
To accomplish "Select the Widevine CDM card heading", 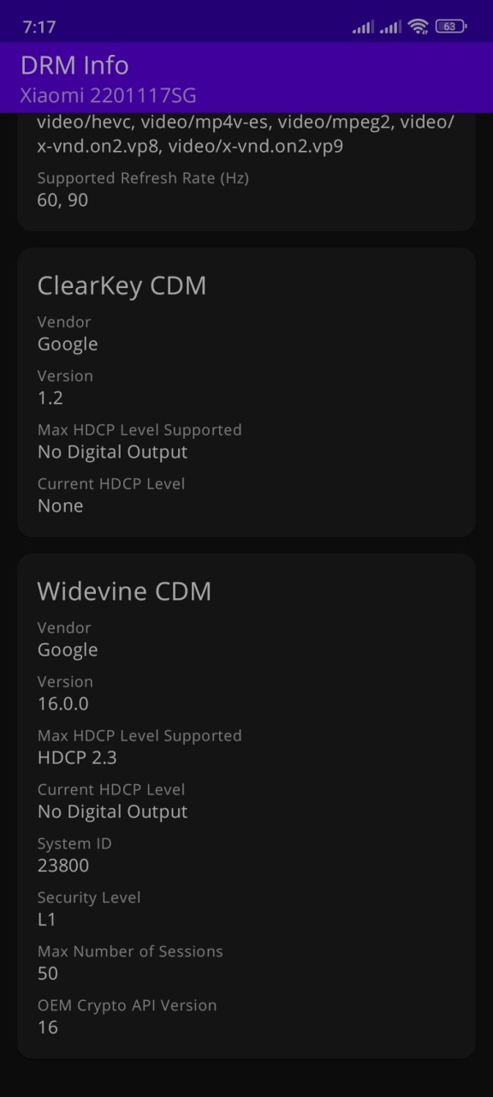I will click(x=124, y=591).
